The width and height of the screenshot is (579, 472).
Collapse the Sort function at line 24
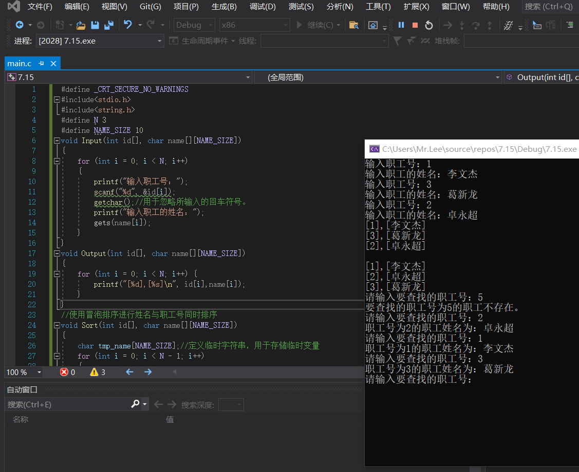click(x=57, y=325)
